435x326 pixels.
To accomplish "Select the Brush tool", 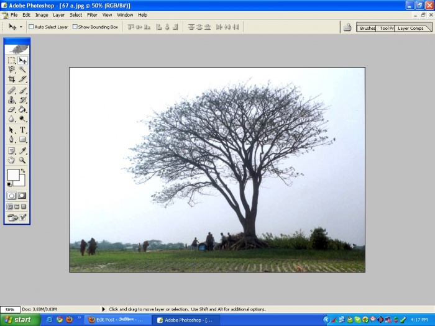I will click(22, 91).
